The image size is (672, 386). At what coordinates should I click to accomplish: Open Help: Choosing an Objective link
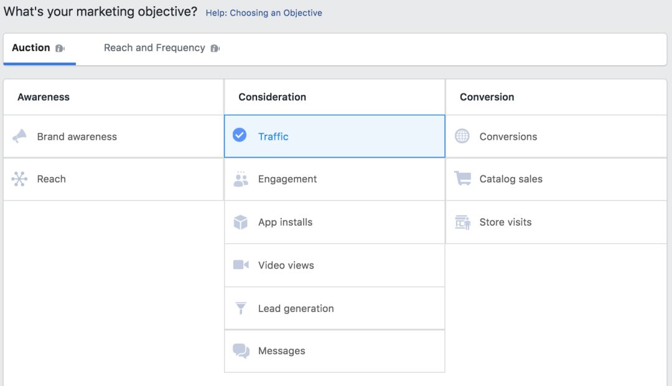tap(264, 12)
